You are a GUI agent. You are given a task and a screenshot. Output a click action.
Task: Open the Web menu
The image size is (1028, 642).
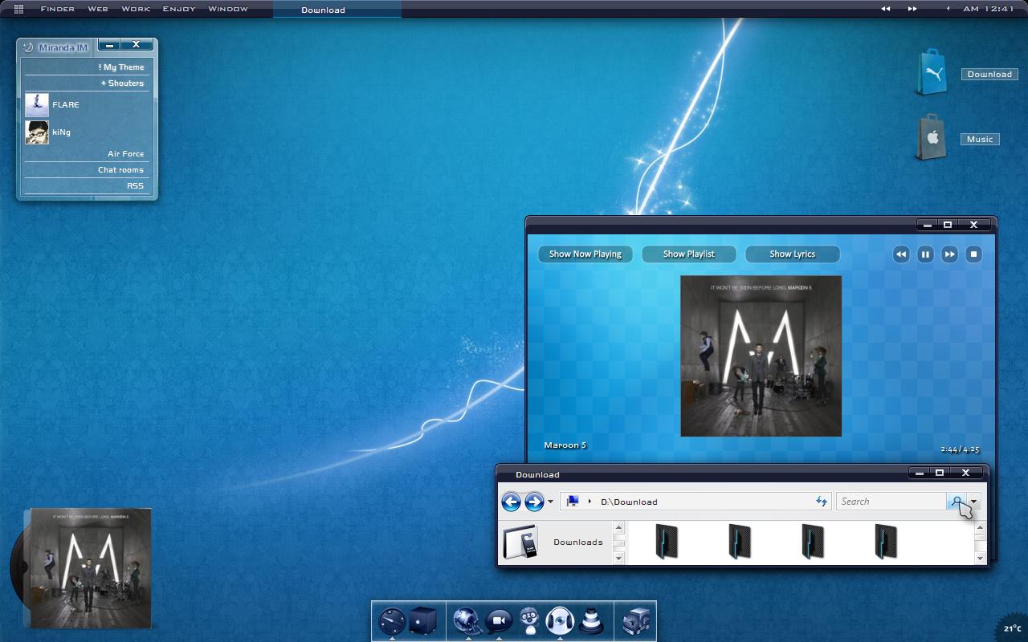coord(98,9)
